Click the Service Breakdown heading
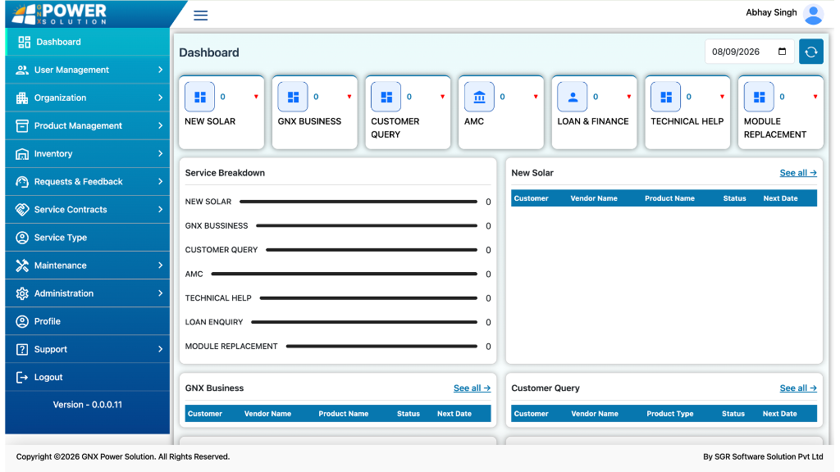Image resolution: width=840 pixels, height=472 pixels. coord(225,173)
